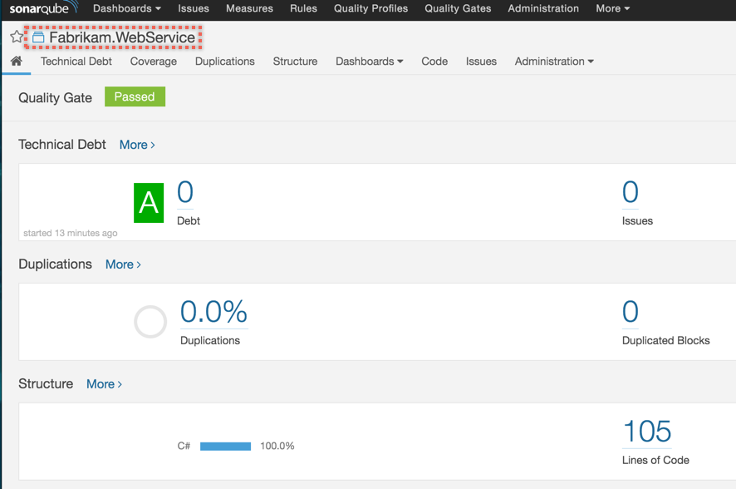Switch to the Duplications tab
Viewport: 736px width, 489px height.
pyautogui.click(x=225, y=62)
